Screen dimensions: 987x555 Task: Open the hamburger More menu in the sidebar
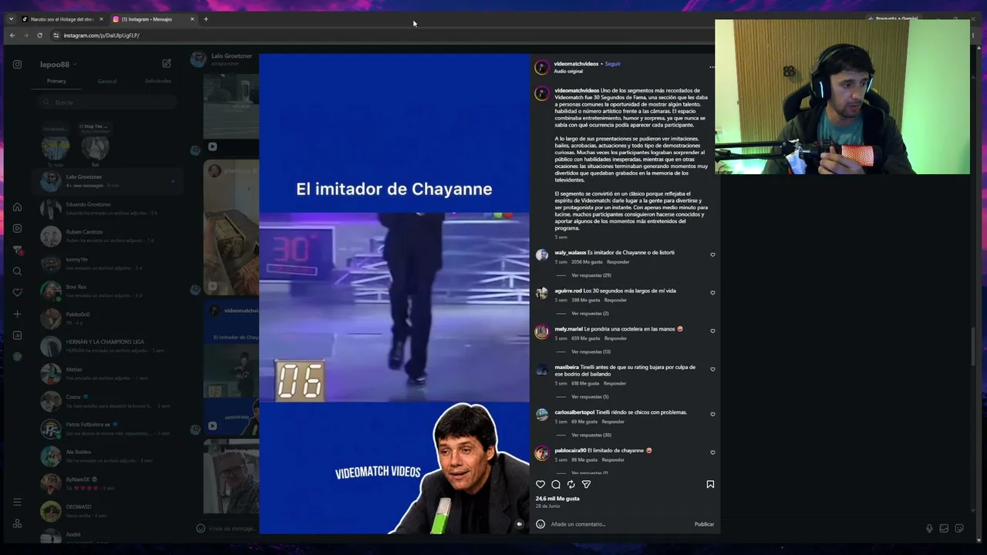[x=17, y=502]
